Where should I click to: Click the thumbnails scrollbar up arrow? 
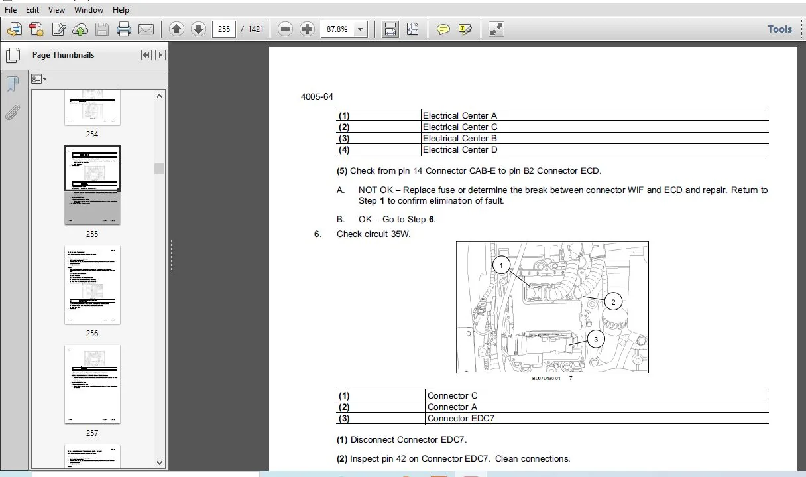pos(160,96)
